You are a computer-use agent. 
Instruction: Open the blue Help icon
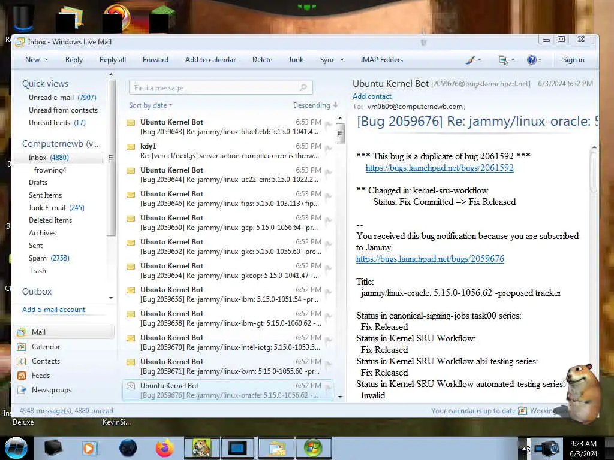(531, 60)
